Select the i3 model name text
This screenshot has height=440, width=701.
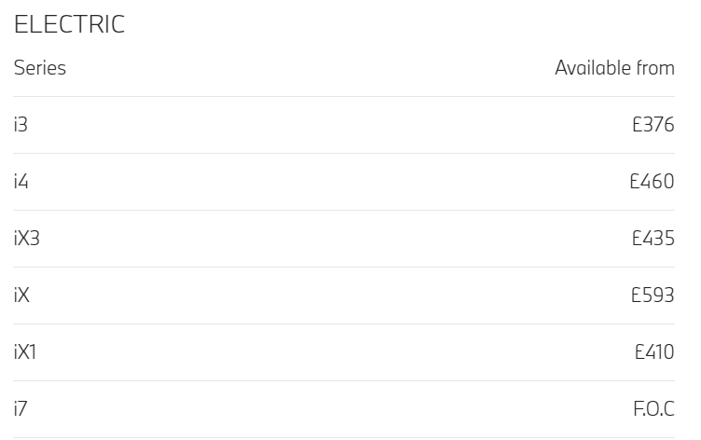21,125
